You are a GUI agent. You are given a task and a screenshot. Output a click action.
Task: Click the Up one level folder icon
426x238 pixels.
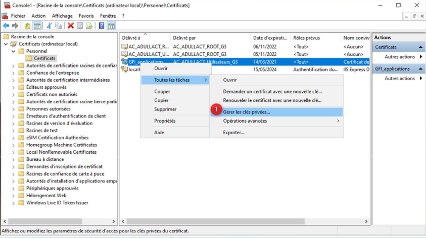pyautogui.click(x=27, y=26)
